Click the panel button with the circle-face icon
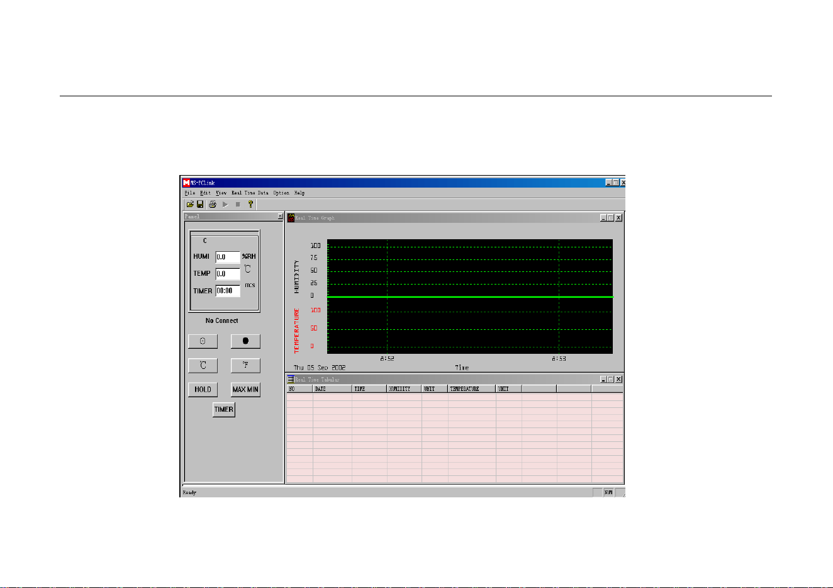The width and height of the screenshot is (833, 588). click(x=203, y=341)
